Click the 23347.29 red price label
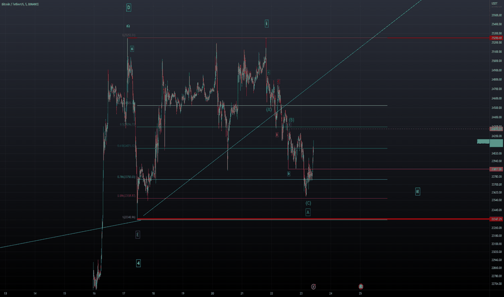 pyautogui.click(x=496, y=219)
